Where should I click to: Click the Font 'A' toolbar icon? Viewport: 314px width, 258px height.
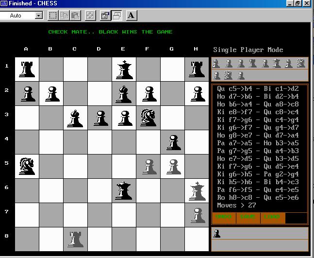click(x=132, y=16)
